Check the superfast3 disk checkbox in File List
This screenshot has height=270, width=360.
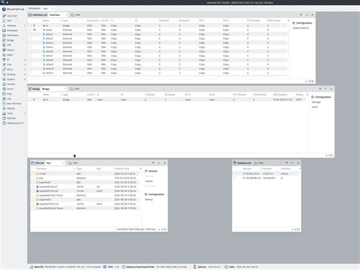(x=33, y=199)
